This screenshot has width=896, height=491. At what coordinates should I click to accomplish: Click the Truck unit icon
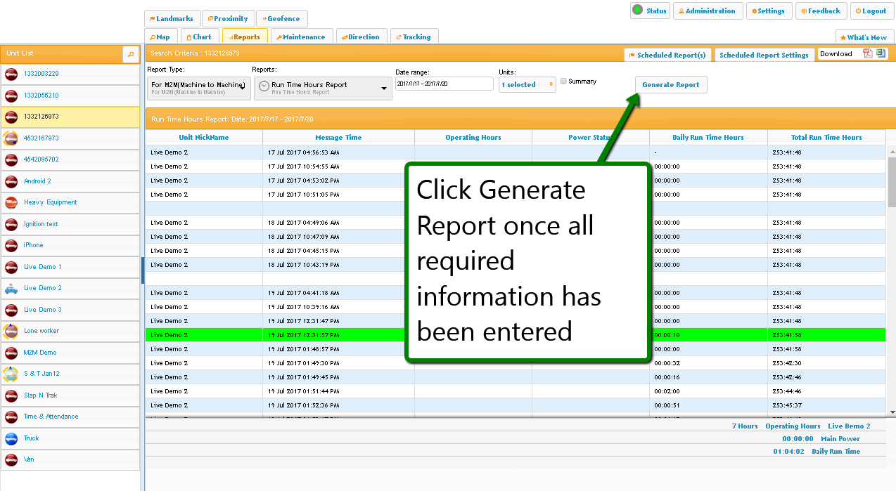pyautogui.click(x=11, y=438)
